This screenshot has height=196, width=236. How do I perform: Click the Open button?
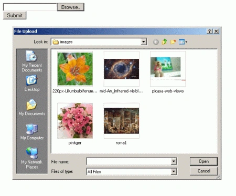tap(203, 161)
